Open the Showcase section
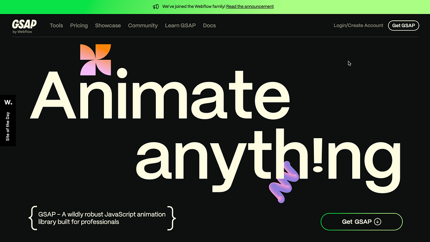Screen dimensions: 430x242 click(108, 25)
